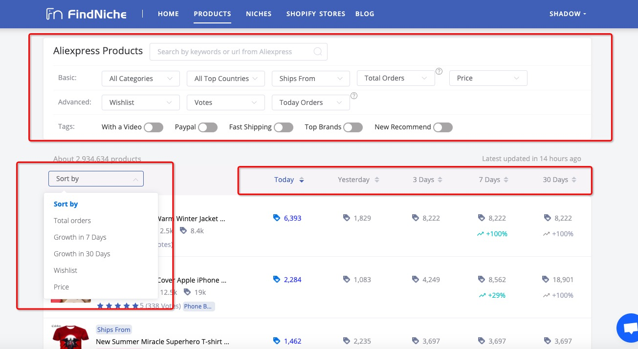This screenshot has height=349, width=638.
Task: Sort by the Today column arrow icon
Action: tap(302, 180)
